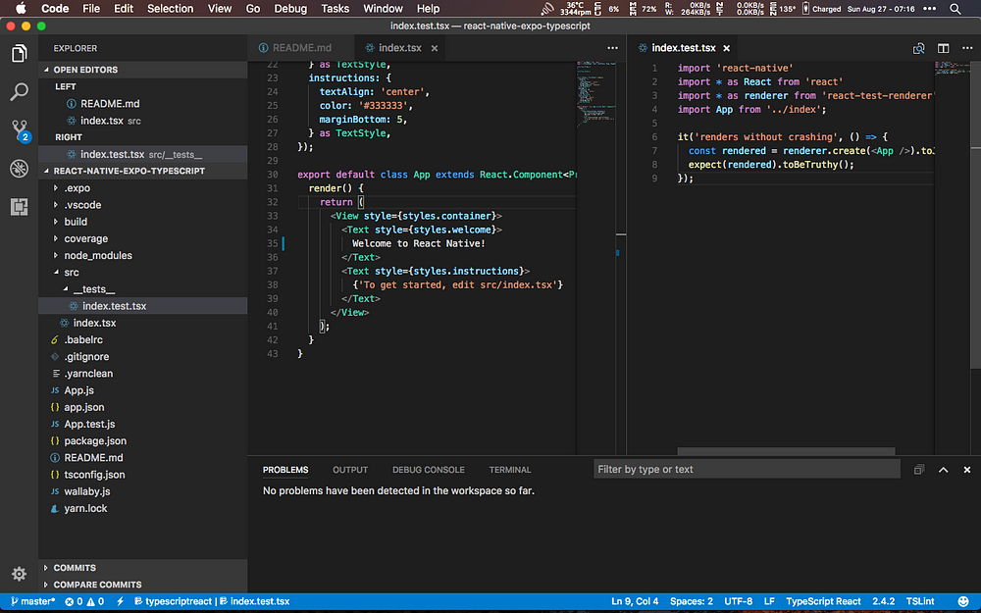Image resolution: width=981 pixels, height=613 pixels.
Task: Switch to the TERMINAL panel tab
Action: tap(510, 470)
